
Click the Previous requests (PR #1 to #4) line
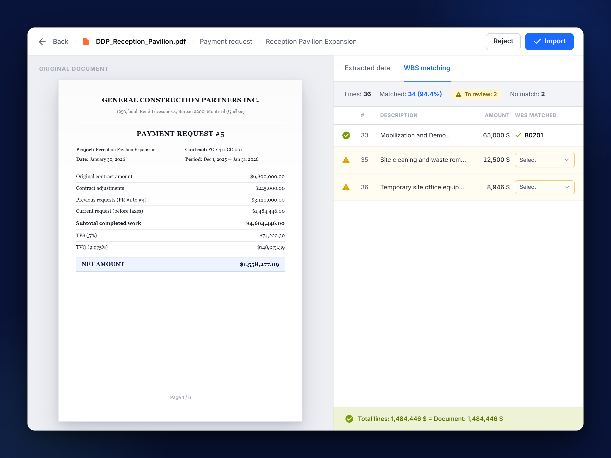pyautogui.click(x=180, y=200)
